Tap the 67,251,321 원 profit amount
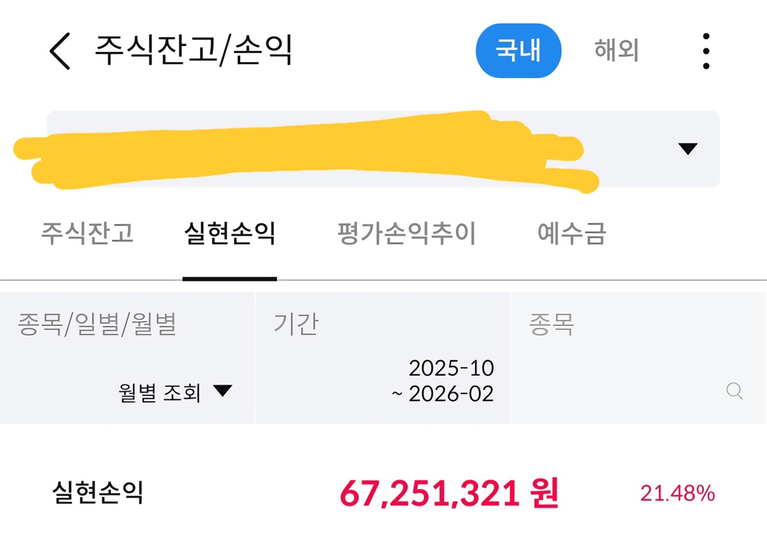 point(449,494)
